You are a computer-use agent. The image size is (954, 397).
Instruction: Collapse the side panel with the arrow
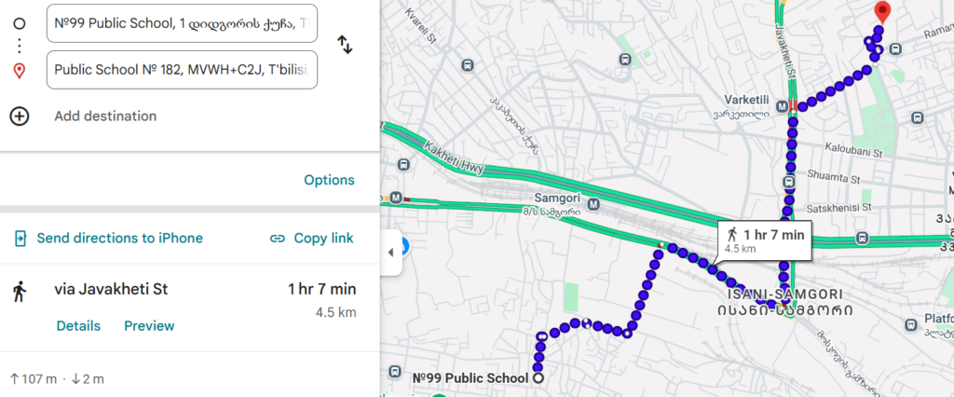391,253
